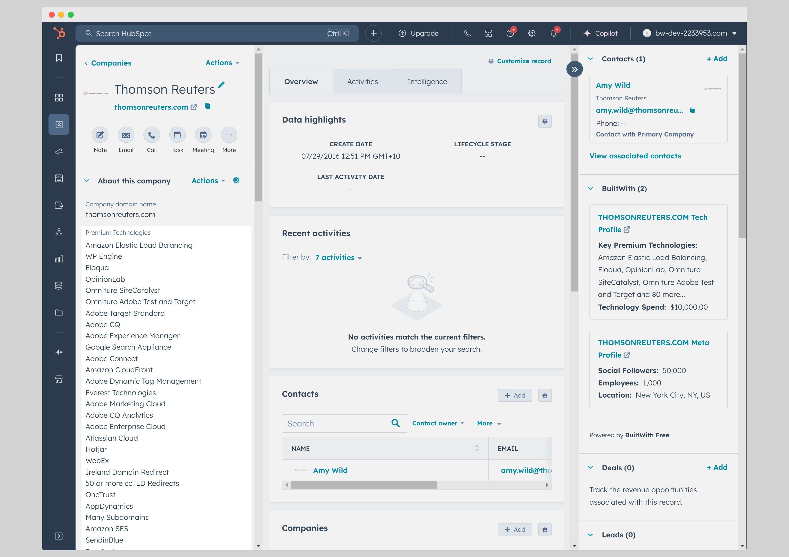Open the Data Management database icon in the sidebar
The image size is (789, 557).
(59, 285)
